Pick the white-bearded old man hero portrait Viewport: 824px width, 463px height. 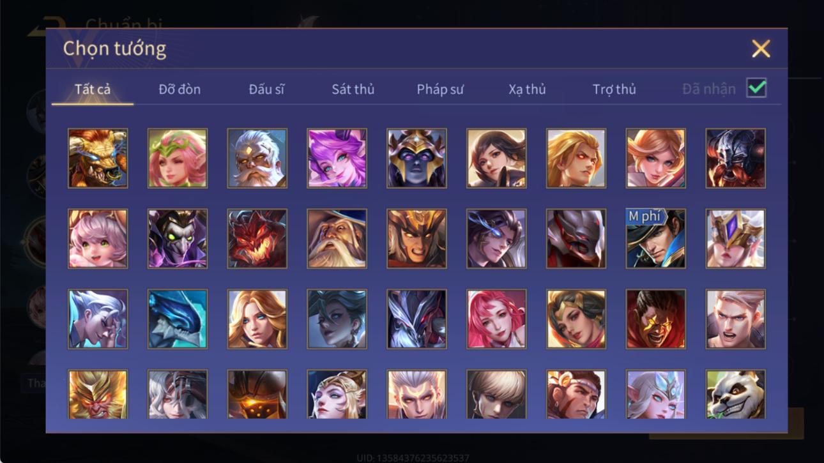(257, 158)
